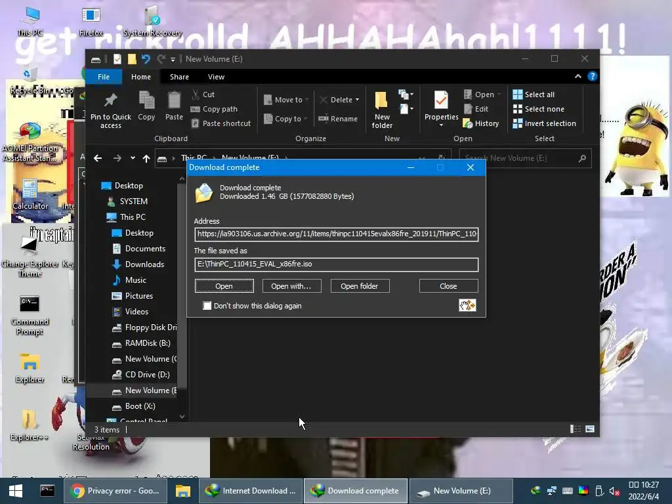
Task: Click Open button in download dialog
Action: coord(224,286)
